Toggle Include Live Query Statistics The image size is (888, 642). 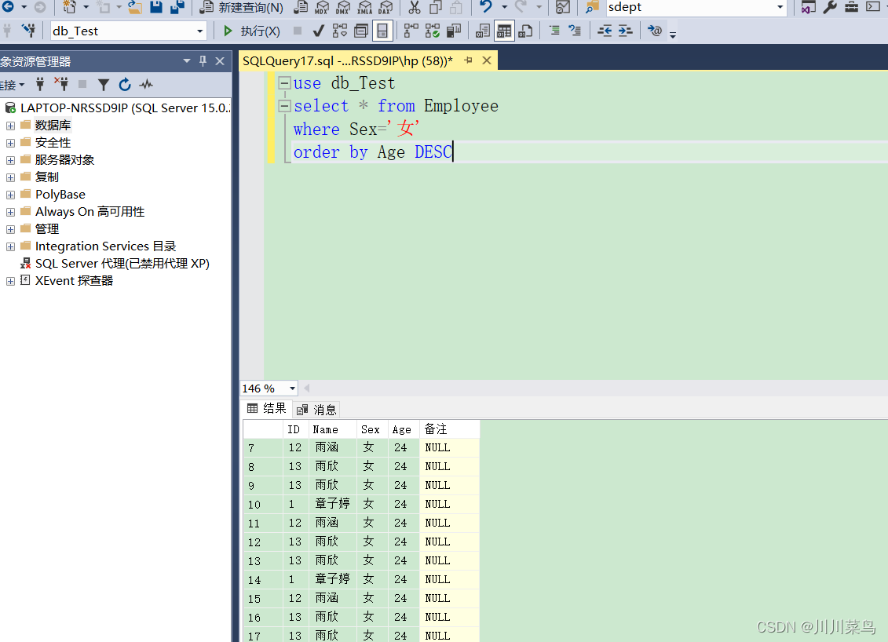[x=432, y=31]
